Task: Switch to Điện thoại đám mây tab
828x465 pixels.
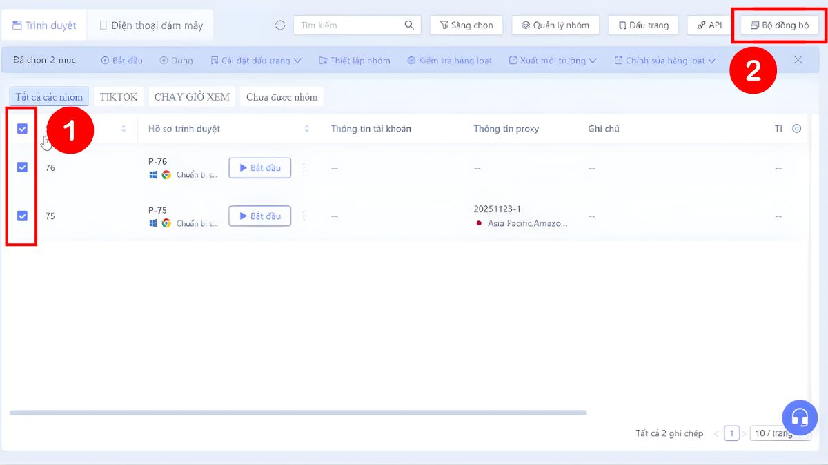Action: tap(151, 25)
